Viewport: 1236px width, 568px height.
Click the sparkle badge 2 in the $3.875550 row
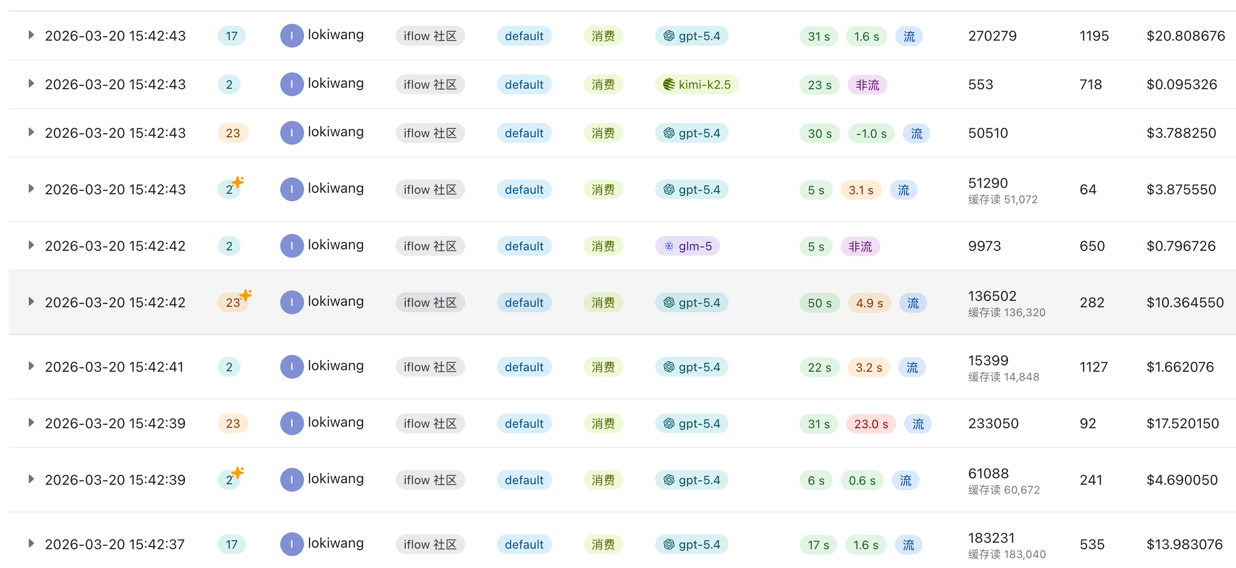click(231, 188)
